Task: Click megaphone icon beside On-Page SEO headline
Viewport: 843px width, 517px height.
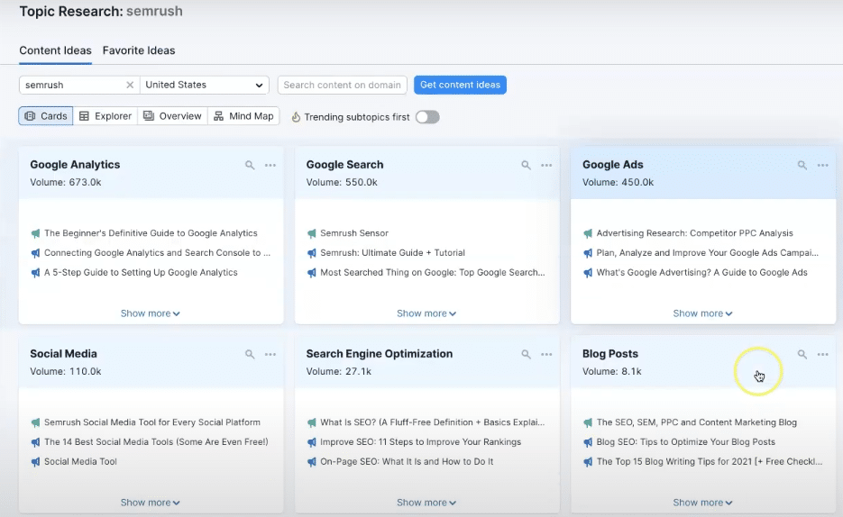Action: pos(312,462)
